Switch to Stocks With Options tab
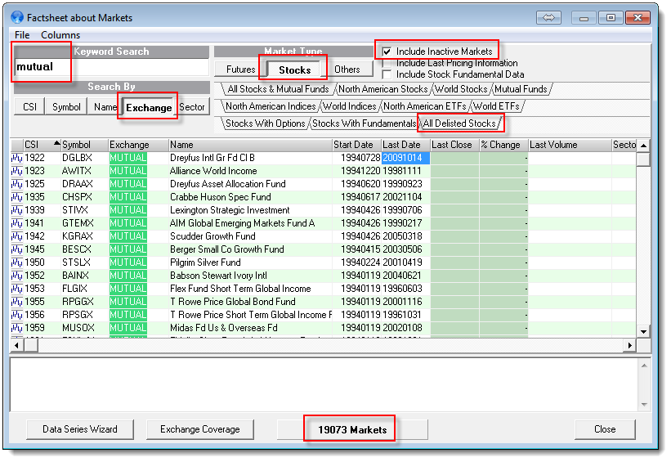Screen dimensions: 671x462 coord(265,123)
